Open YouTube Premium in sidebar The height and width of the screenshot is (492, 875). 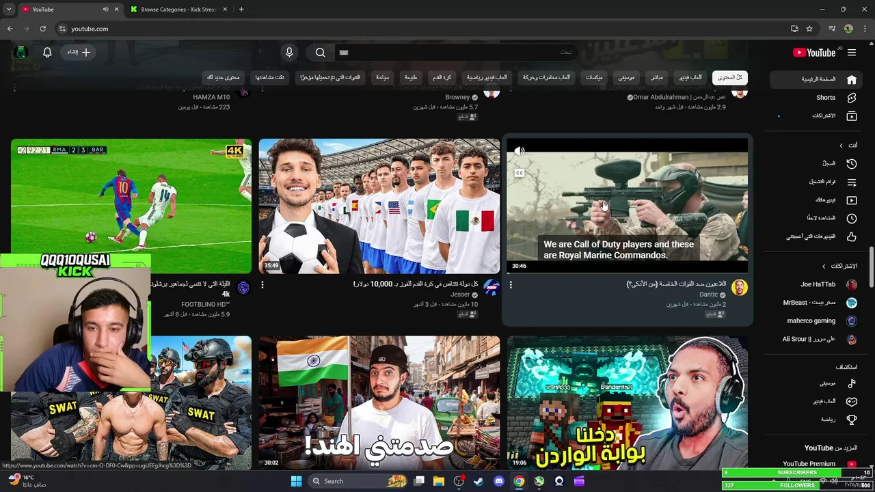[816, 464]
